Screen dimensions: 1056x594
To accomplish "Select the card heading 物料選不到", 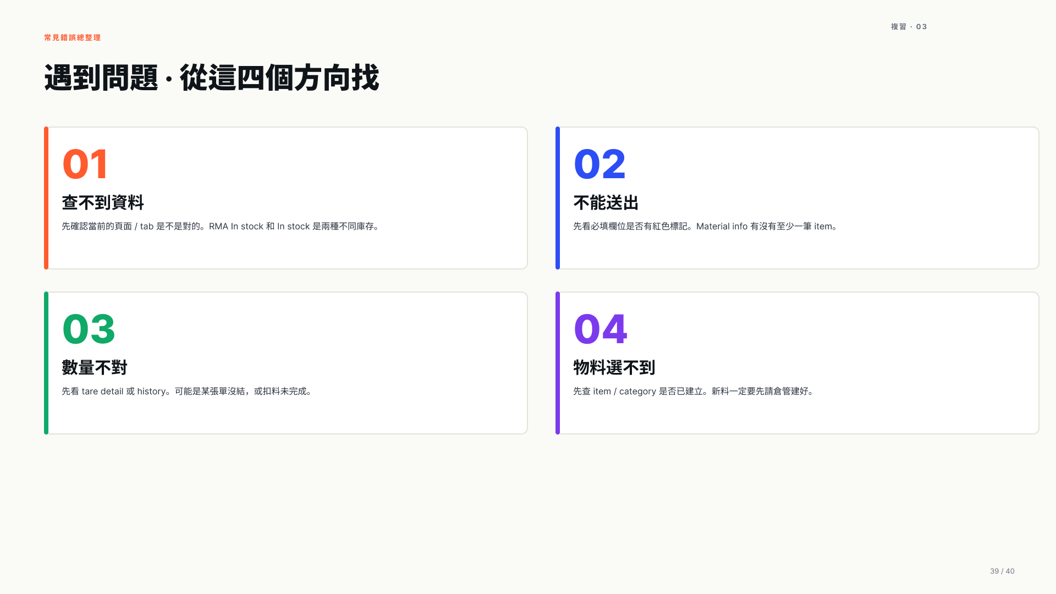I will tap(614, 367).
